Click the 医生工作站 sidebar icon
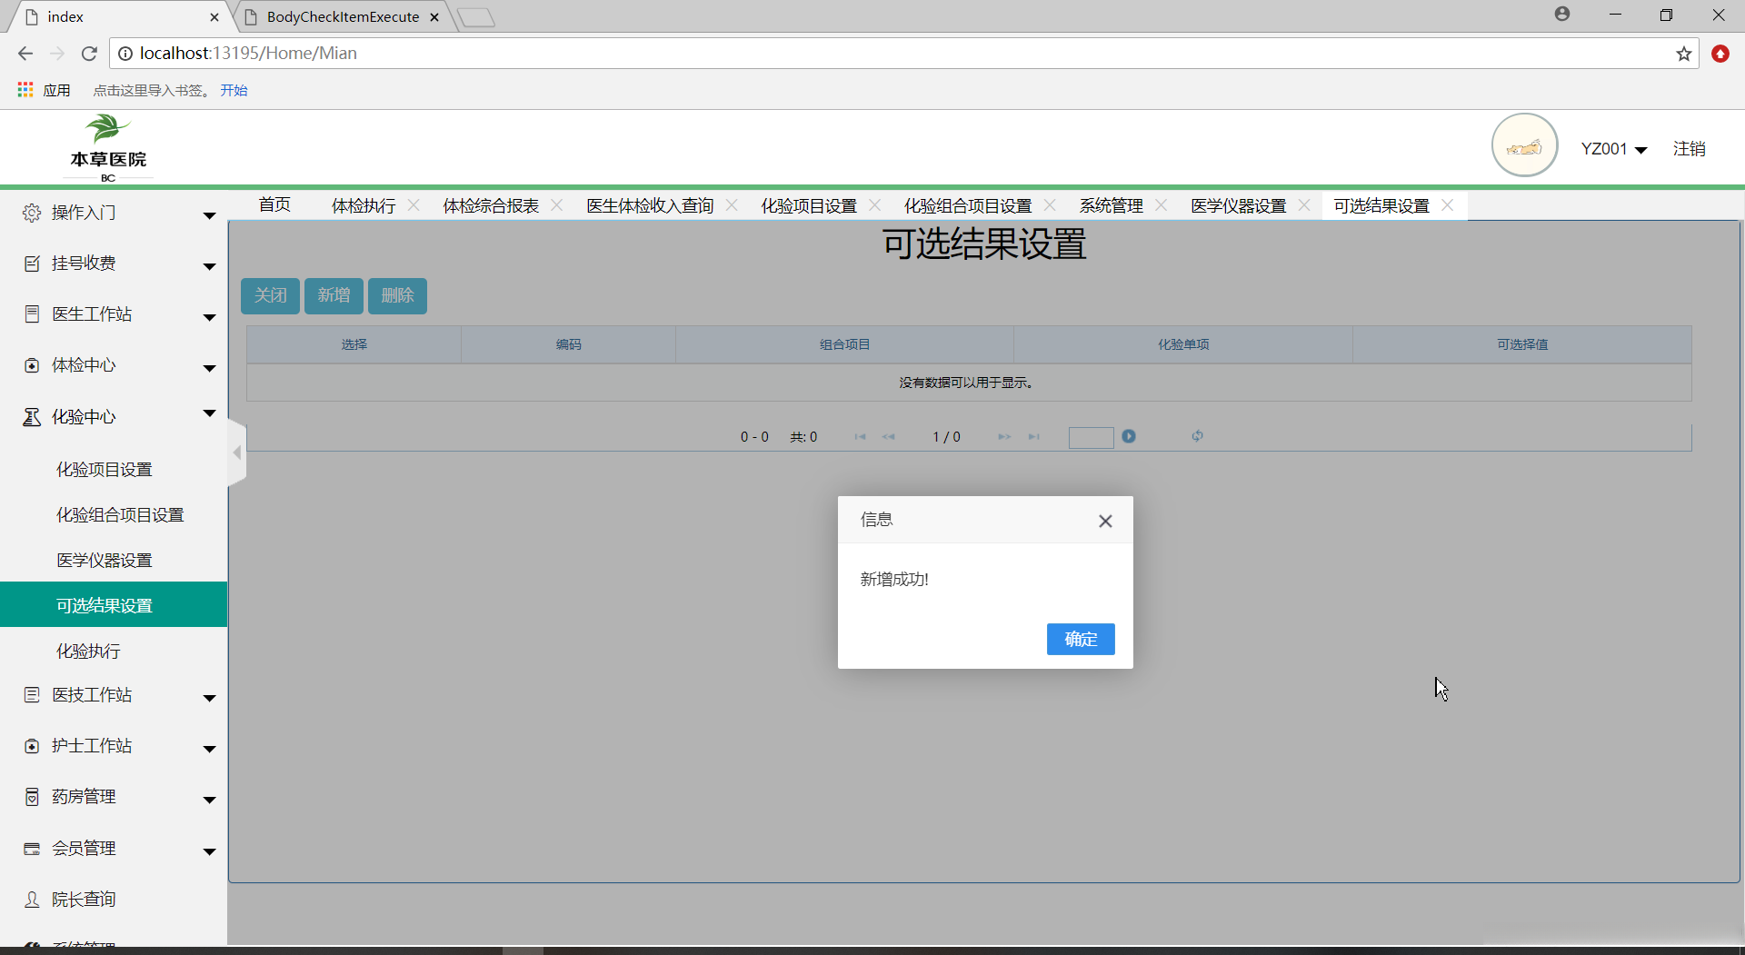Screen dimensions: 1745x955 point(32,314)
